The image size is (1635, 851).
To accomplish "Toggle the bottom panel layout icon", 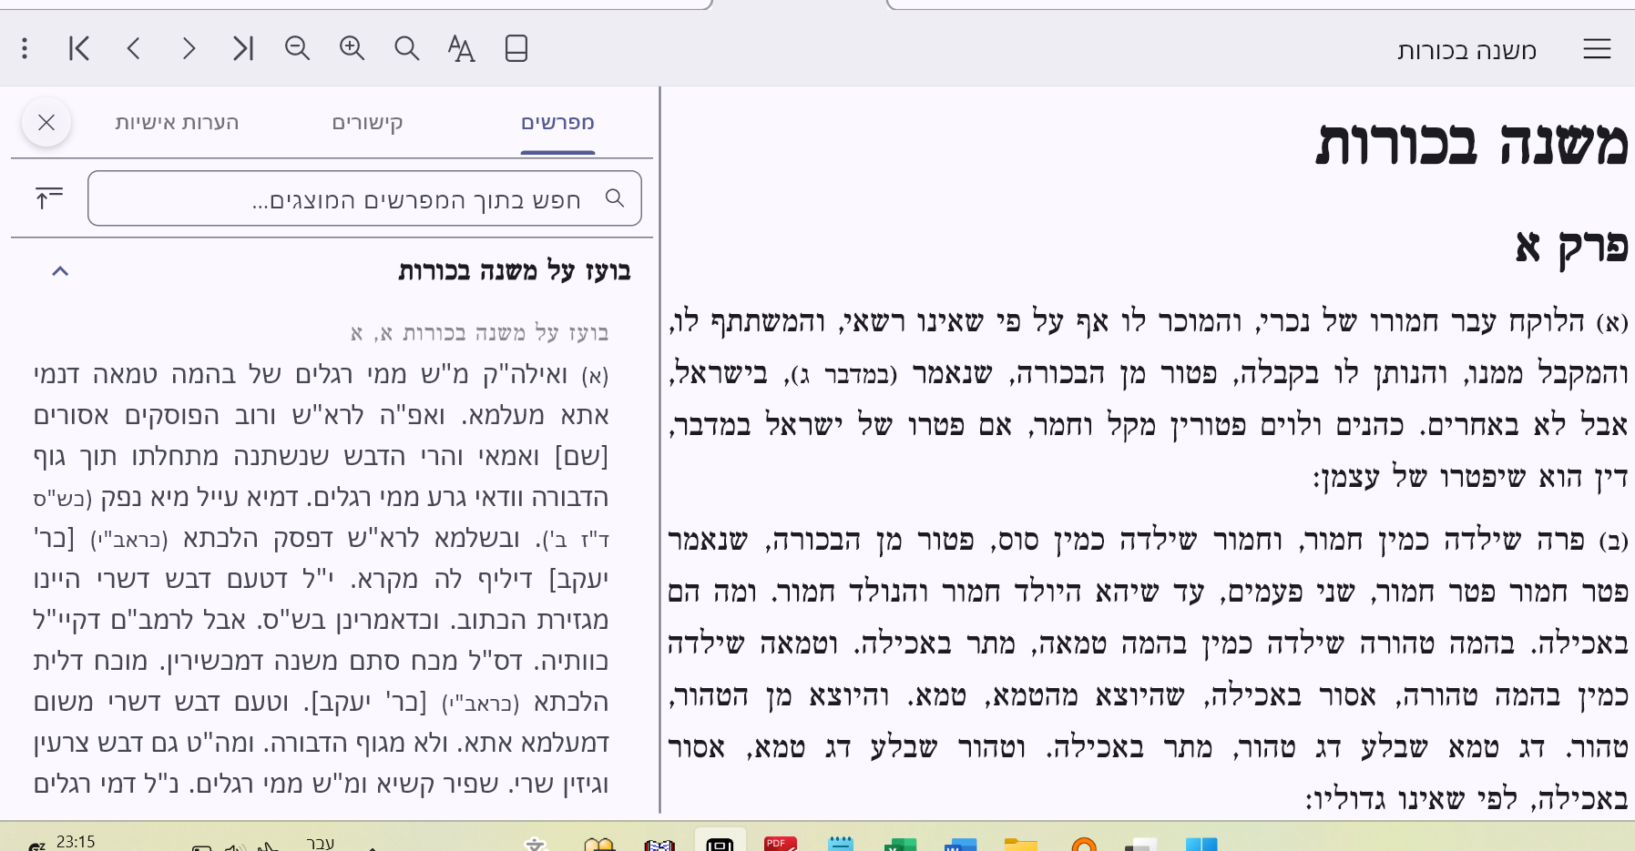I will pyautogui.click(x=516, y=48).
